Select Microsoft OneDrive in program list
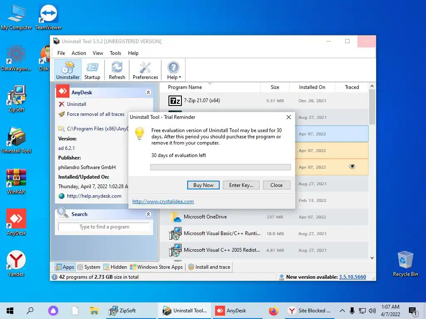The width and height of the screenshot is (426, 319). [x=264, y=217]
